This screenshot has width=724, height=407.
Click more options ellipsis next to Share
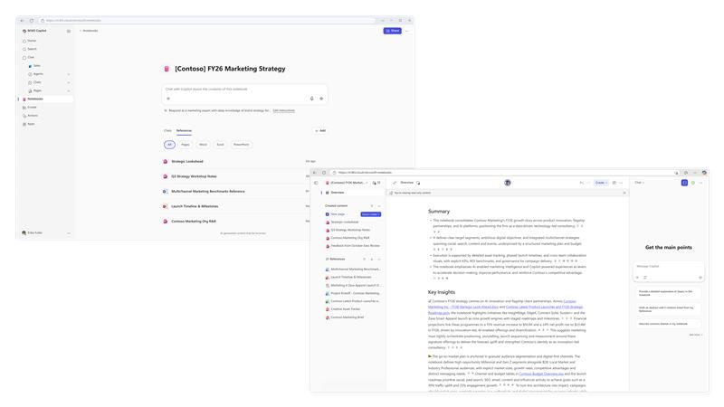point(406,31)
